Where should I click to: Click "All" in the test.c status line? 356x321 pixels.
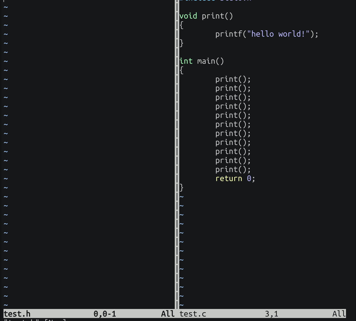pyautogui.click(x=339, y=314)
